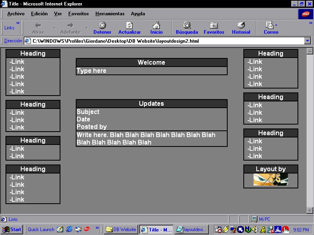Click into the Dirección address field
314x235 pixels.
pyautogui.click(x=165, y=41)
